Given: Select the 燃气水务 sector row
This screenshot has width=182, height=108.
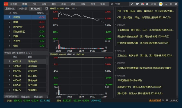Looking at the screenshot, I should tap(25, 27).
